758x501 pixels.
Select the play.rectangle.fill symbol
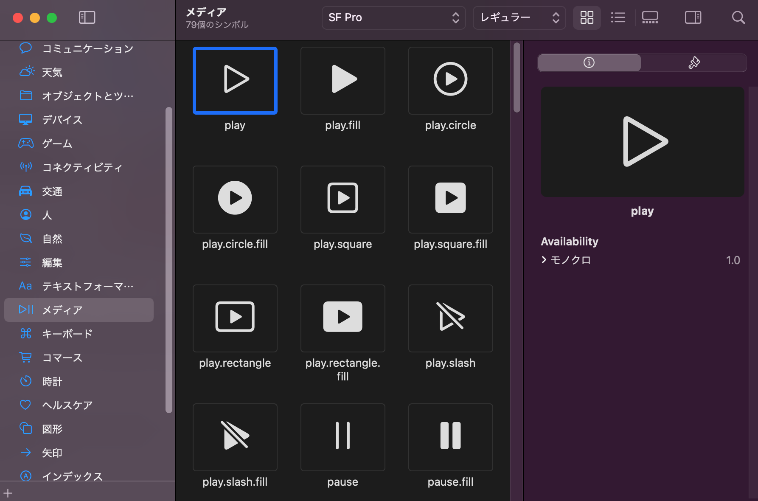click(343, 318)
